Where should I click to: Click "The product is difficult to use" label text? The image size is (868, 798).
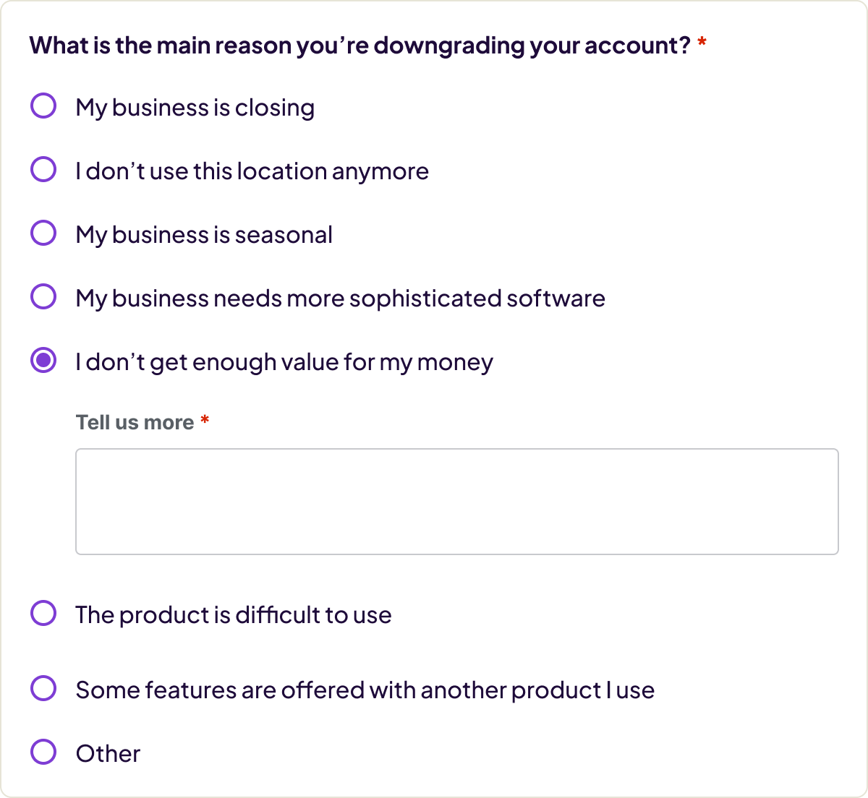click(234, 615)
